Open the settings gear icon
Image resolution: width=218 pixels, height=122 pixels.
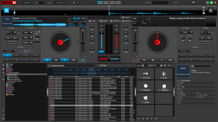194,2
